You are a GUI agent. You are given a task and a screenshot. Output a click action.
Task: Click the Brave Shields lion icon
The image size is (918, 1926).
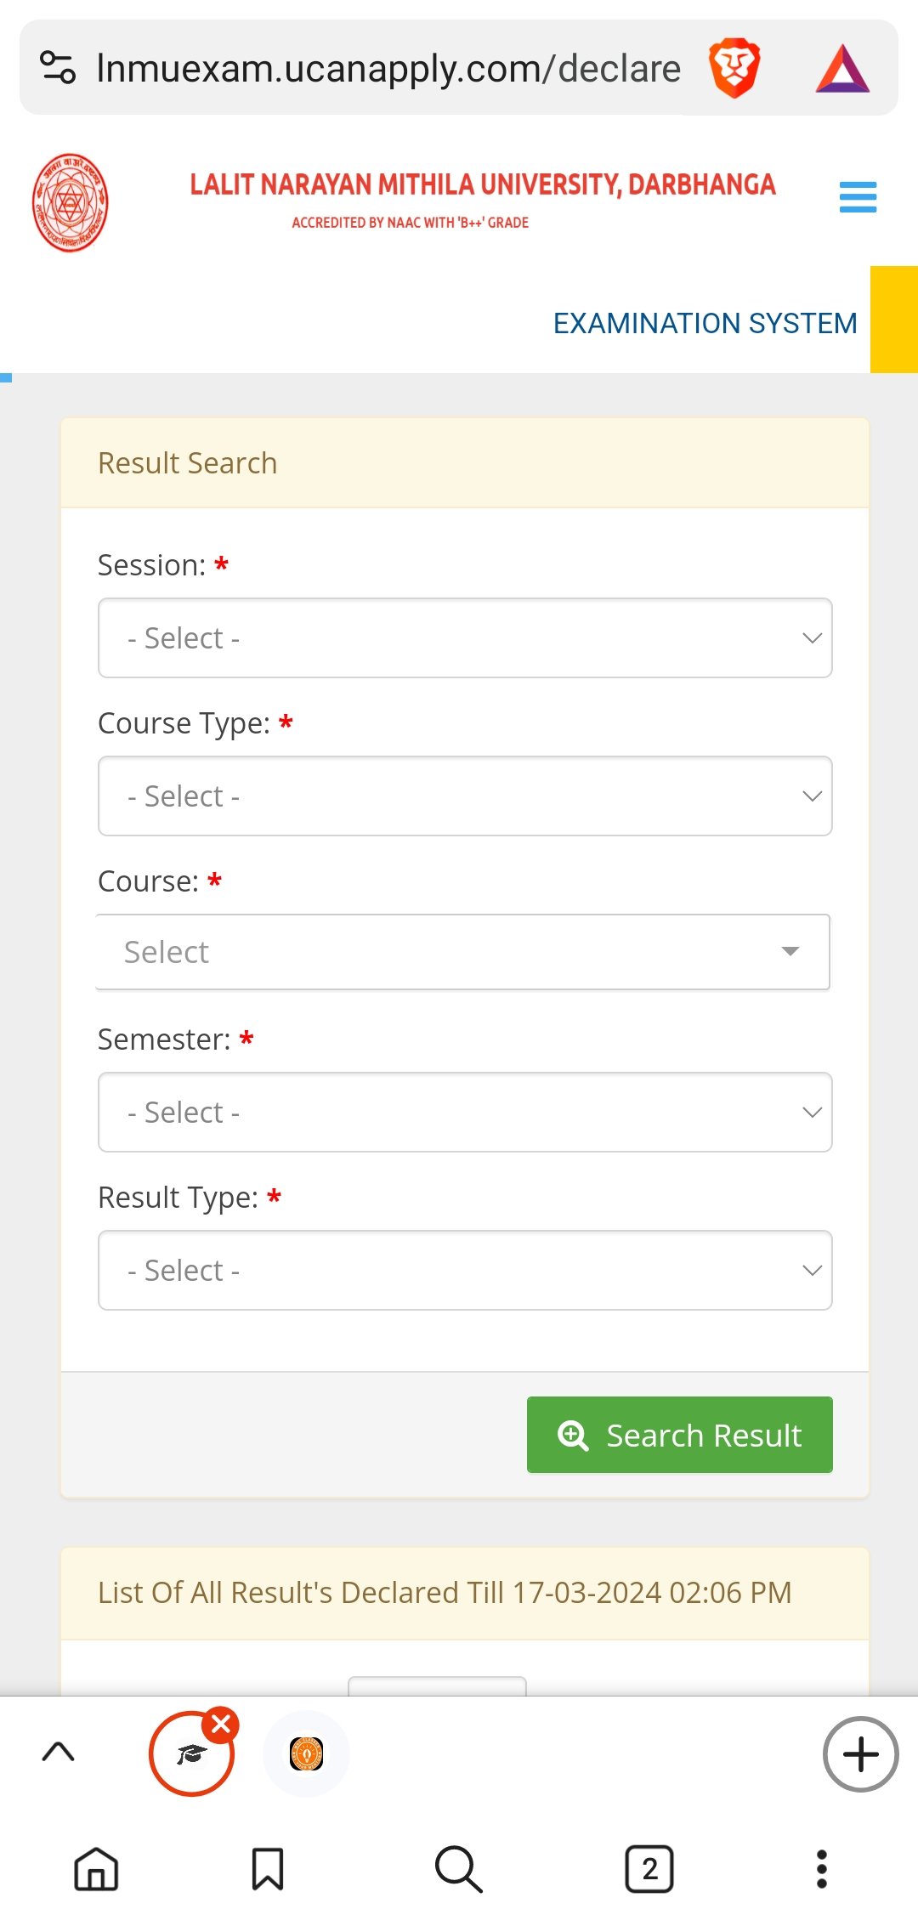pos(734,68)
